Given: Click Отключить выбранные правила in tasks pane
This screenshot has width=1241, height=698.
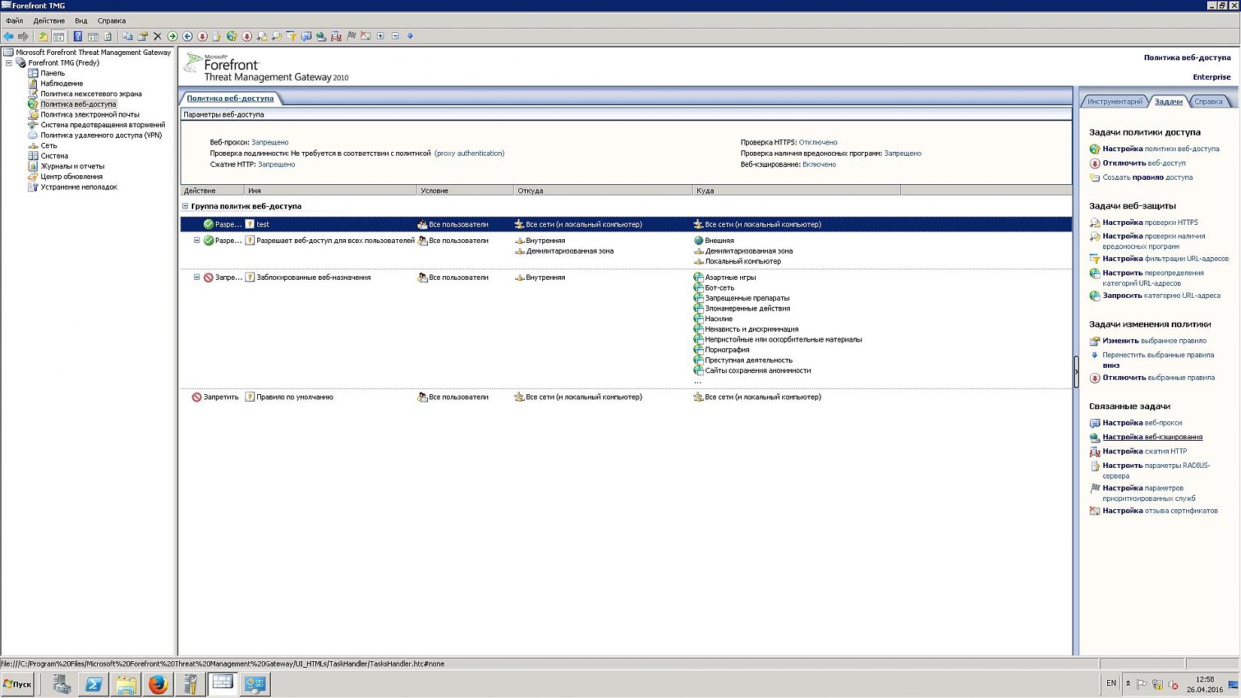Looking at the screenshot, I should pos(1158,378).
